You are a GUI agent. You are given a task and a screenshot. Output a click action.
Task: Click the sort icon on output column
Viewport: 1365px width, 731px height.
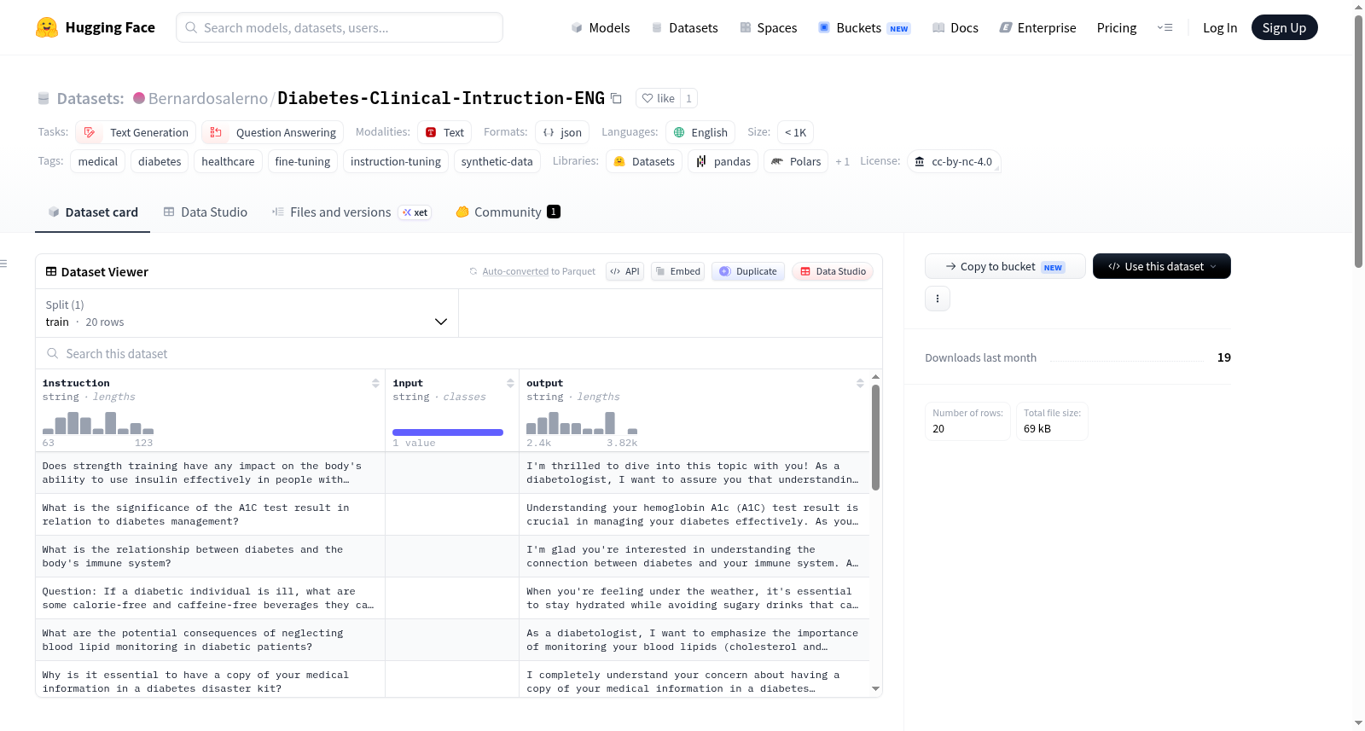click(x=860, y=383)
